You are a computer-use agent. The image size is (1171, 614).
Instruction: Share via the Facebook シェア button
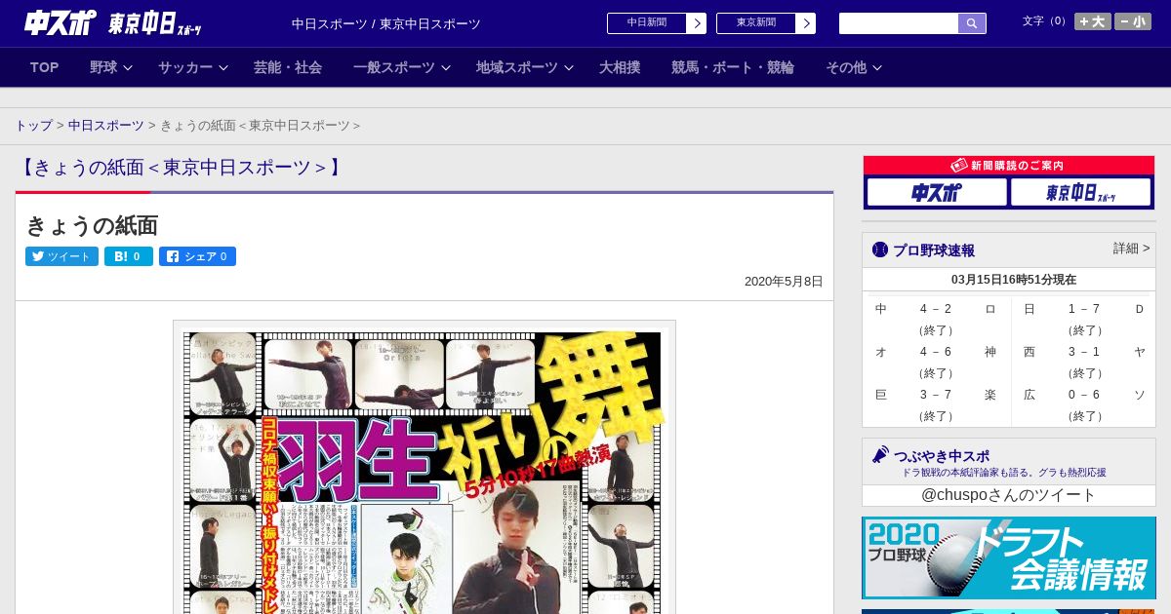(197, 256)
